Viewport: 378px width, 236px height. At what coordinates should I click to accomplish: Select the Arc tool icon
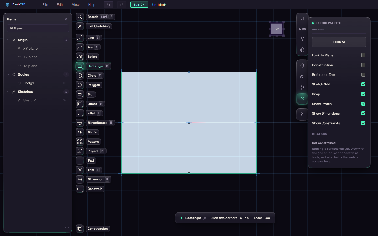80,47
